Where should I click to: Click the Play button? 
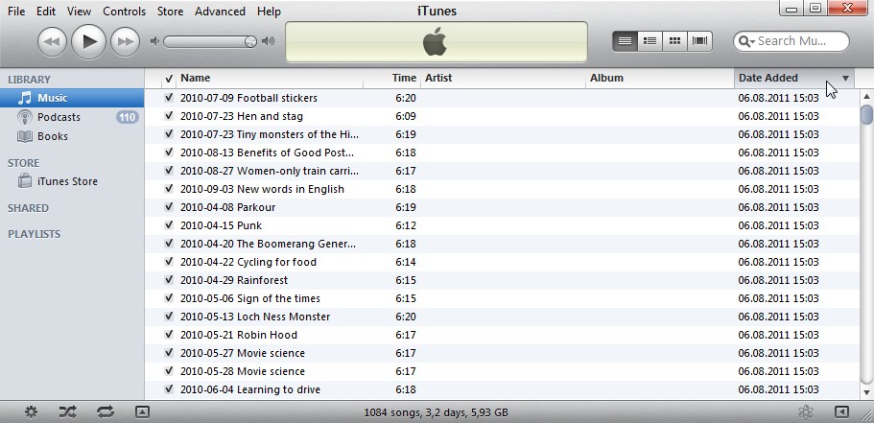click(x=88, y=42)
